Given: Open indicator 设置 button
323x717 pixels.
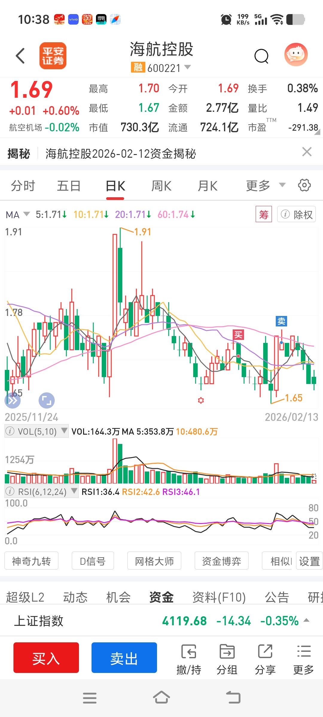Looking at the screenshot, I should coord(309,561).
